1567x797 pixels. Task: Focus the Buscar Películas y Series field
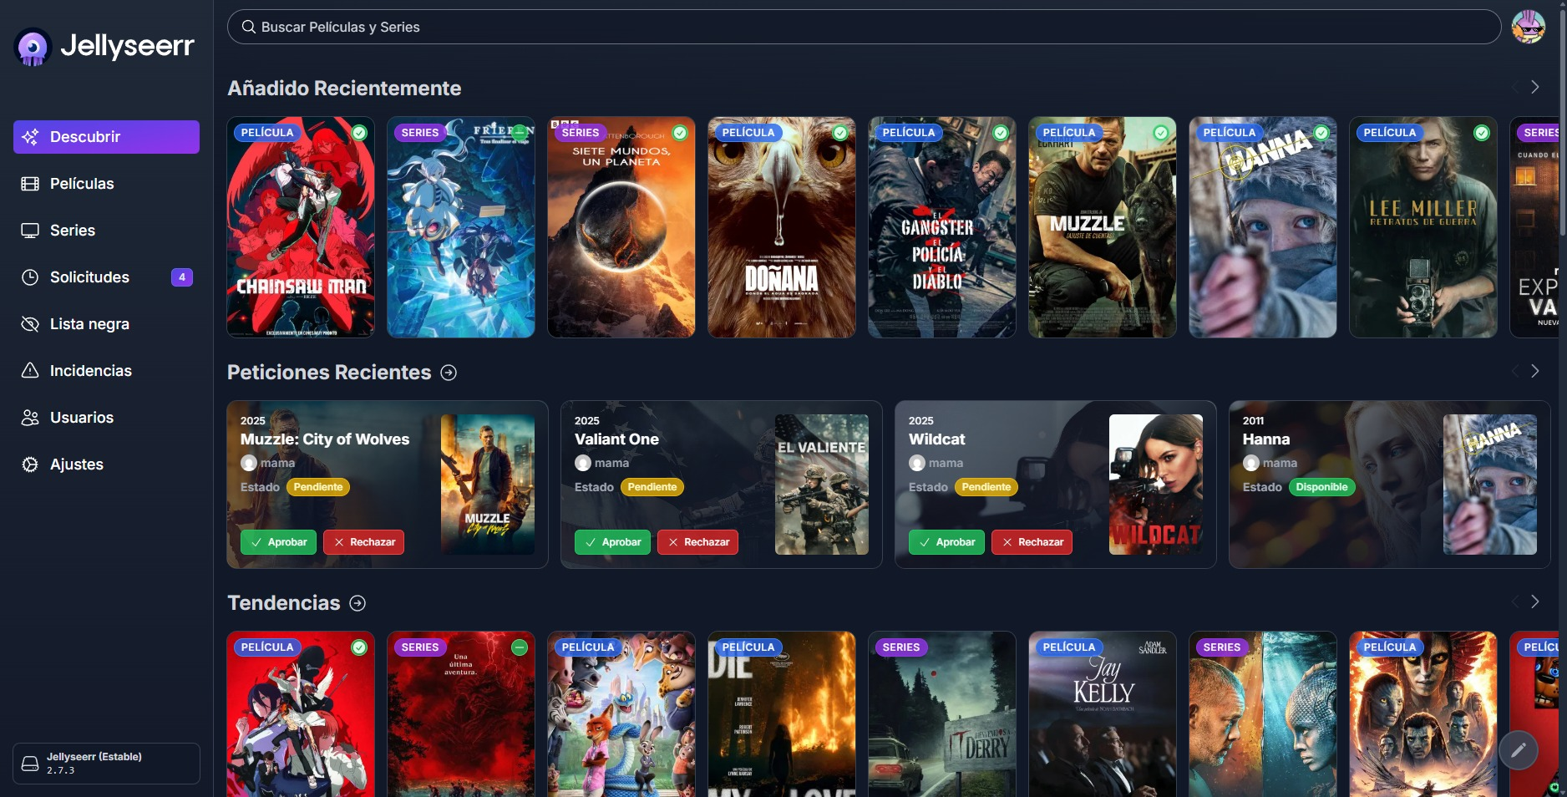pos(864,27)
